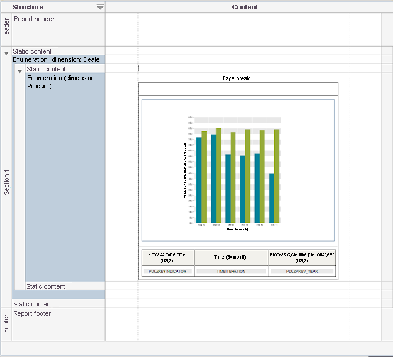Select the Report footer row
The image size is (393, 357).
tap(58, 324)
